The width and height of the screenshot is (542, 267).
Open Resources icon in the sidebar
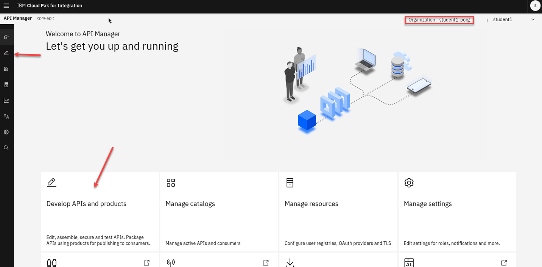[x=6, y=85]
